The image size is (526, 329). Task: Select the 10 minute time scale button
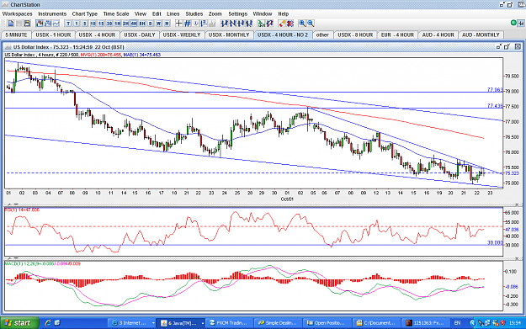(93, 24)
